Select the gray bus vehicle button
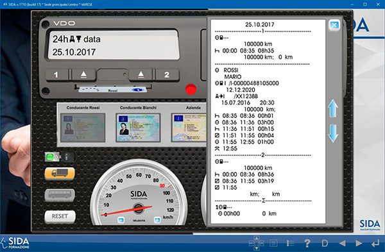385x252 pixels. point(60,195)
